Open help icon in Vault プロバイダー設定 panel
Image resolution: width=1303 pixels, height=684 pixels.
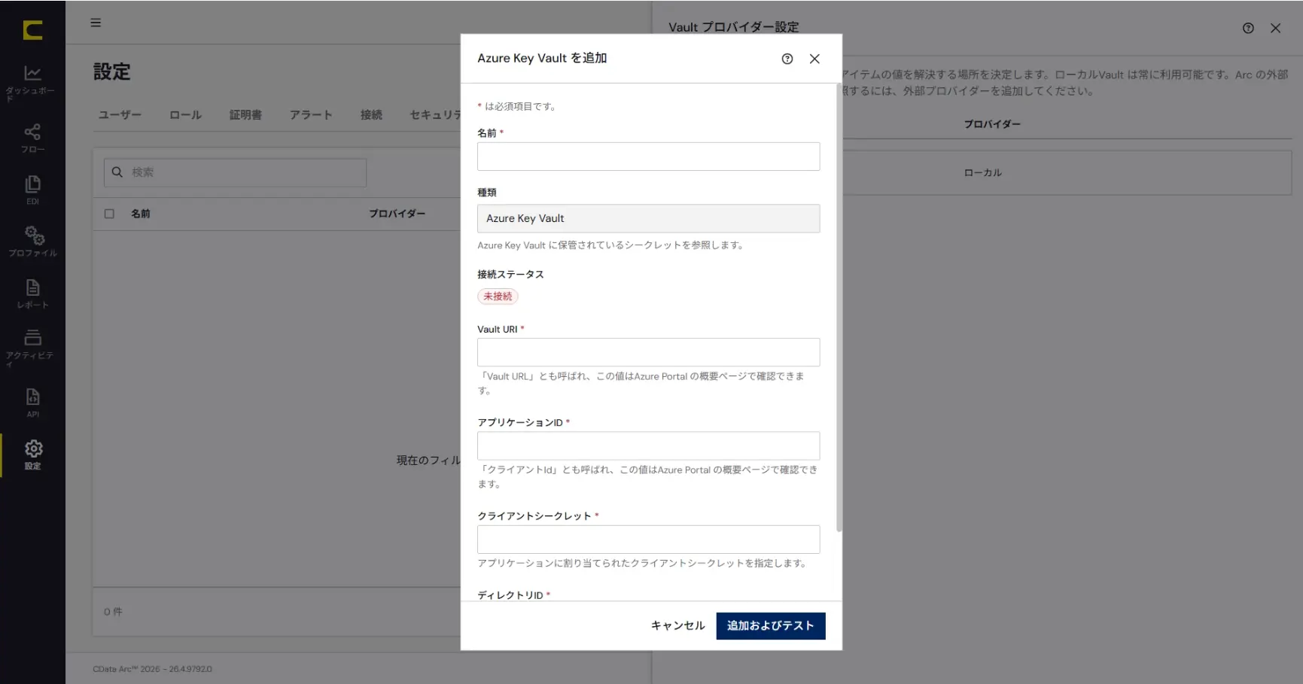(x=1248, y=28)
